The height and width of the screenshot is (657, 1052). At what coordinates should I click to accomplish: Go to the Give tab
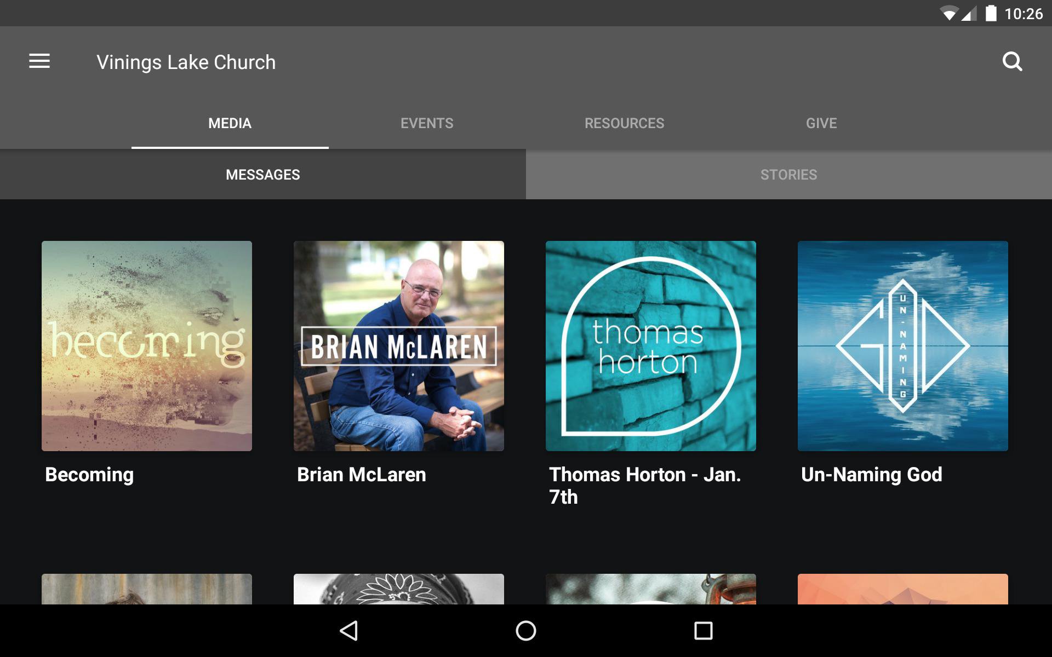(x=821, y=123)
